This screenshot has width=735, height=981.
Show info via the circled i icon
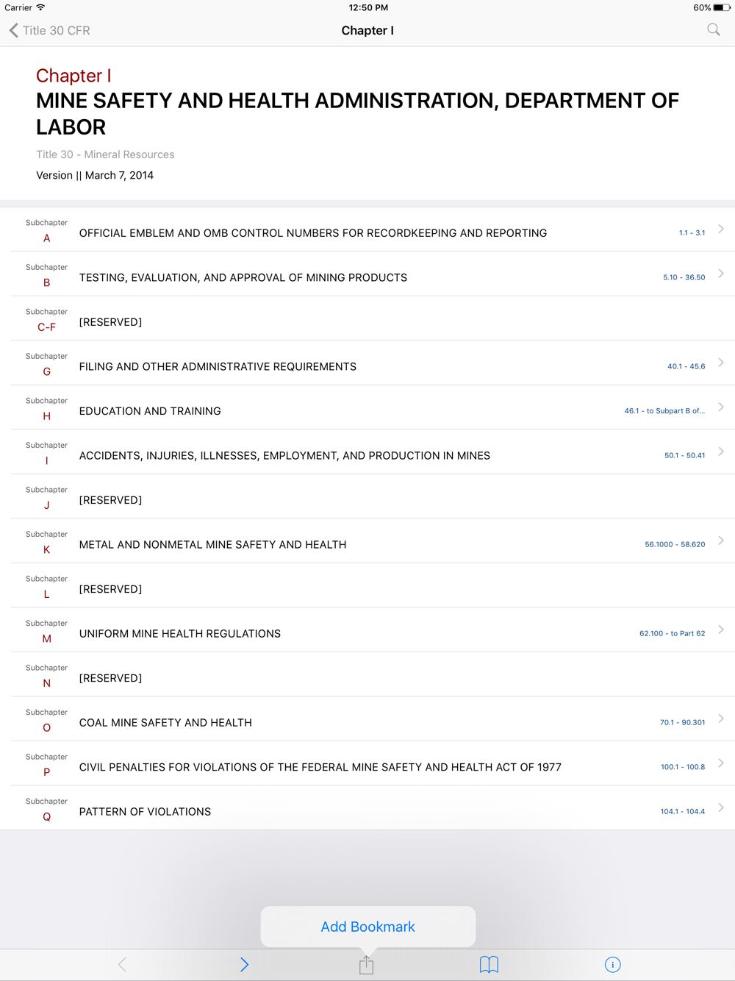coord(612,964)
